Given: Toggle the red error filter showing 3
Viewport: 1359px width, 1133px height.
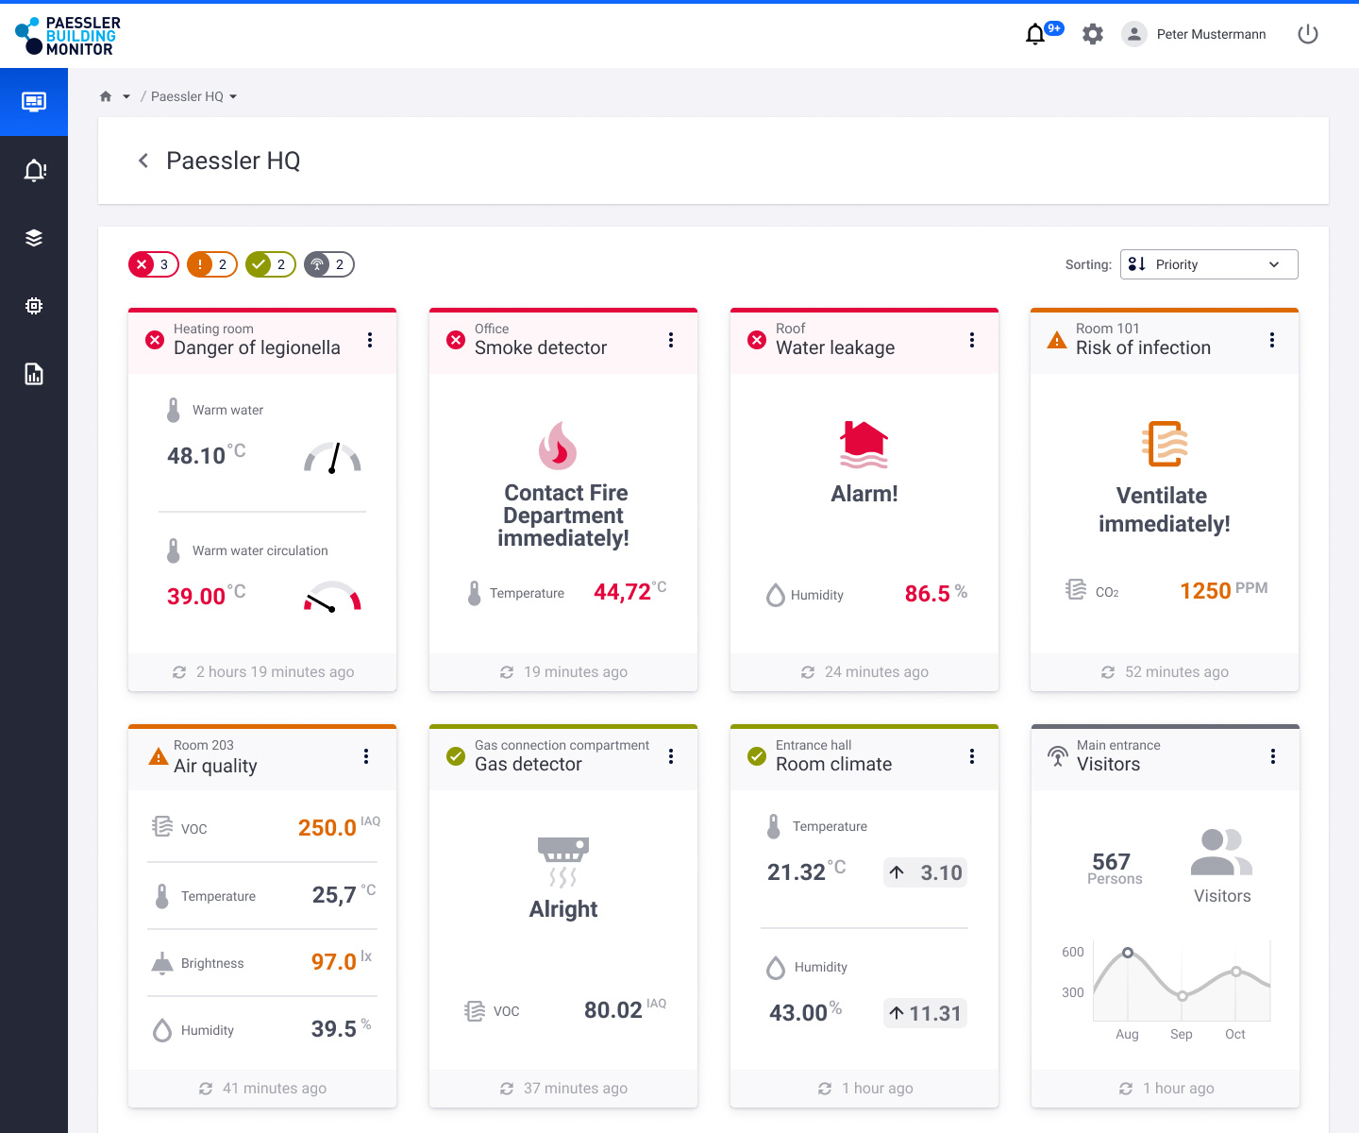Looking at the screenshot, I should [x=154, y=264].
